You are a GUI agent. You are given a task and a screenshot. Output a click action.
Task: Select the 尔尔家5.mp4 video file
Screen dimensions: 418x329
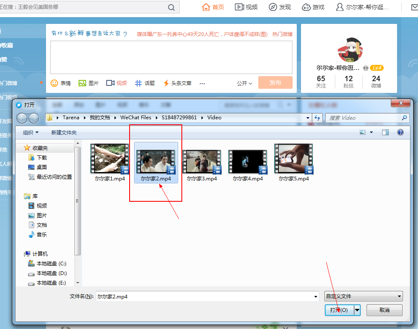[x=294, y=163]
